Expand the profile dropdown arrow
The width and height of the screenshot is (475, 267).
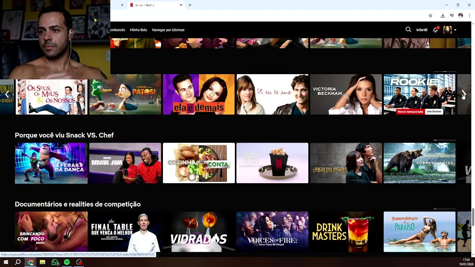455,30
